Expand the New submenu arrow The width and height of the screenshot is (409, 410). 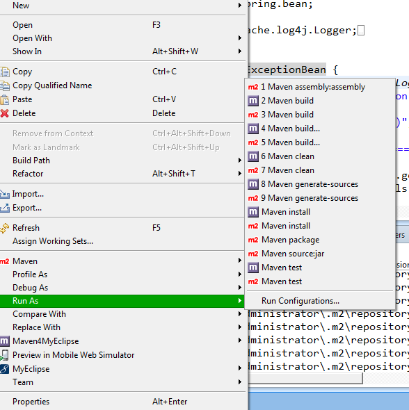coord(240,6)
